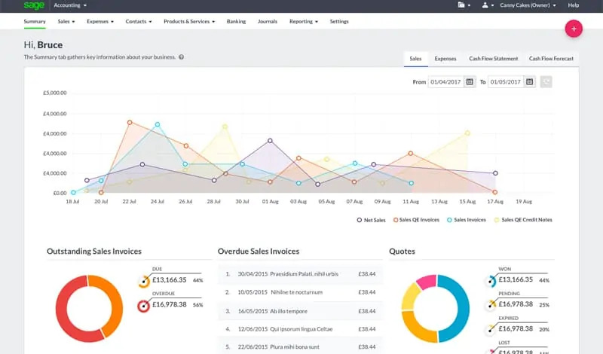The width and height of the screenshot is (603, 354).
Task: Open the Praesidium Palati overdue invoice
Action: (280, 274)
